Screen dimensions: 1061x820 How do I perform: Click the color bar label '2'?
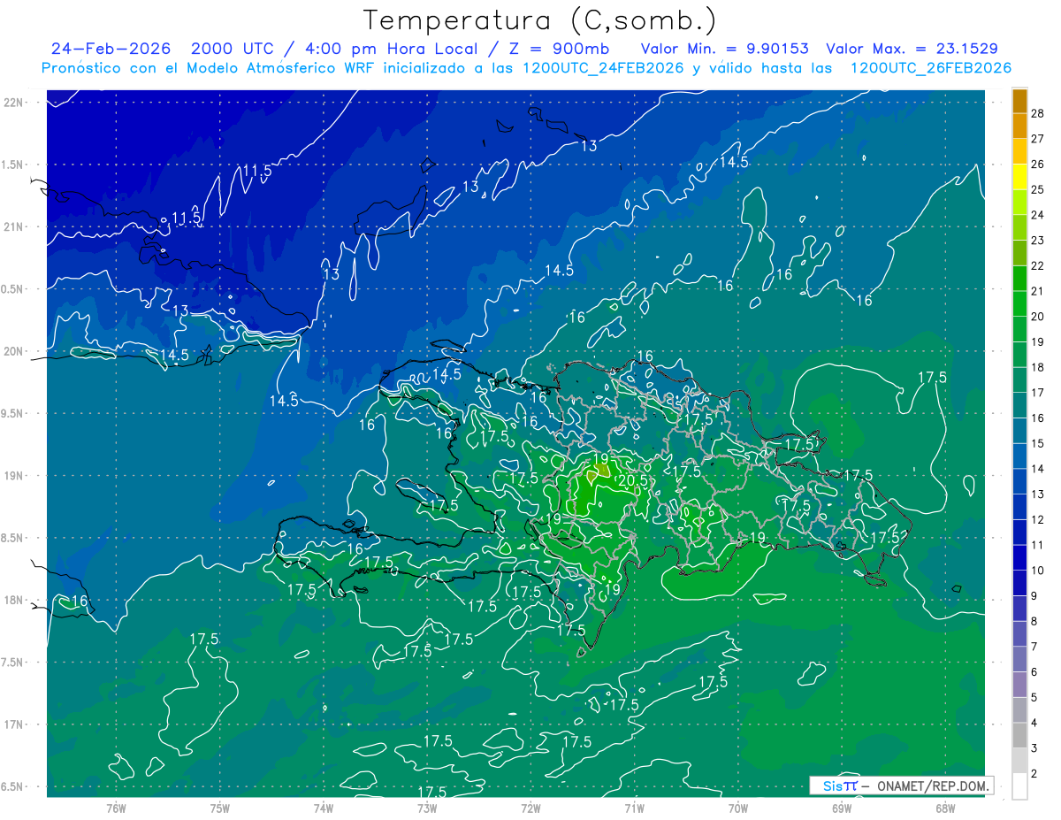point(1034,774)
